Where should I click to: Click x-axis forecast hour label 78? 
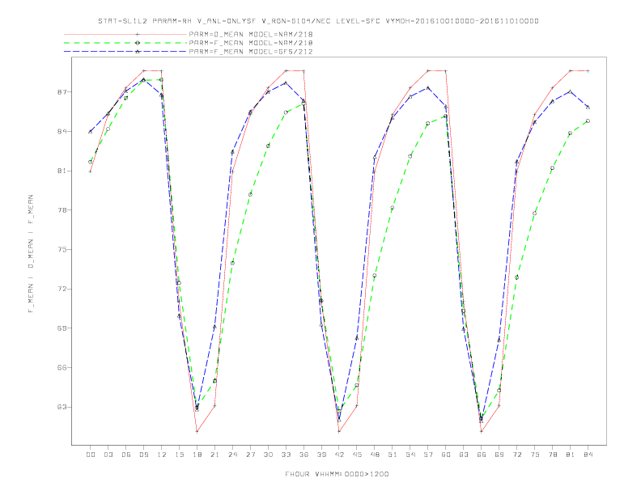point(553,455)
